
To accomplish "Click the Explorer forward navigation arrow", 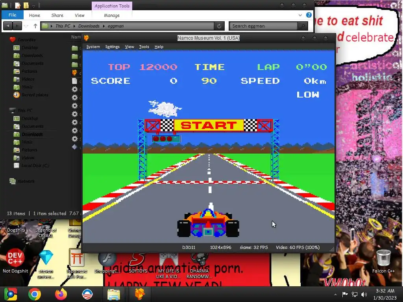I will tap(17, 26).
